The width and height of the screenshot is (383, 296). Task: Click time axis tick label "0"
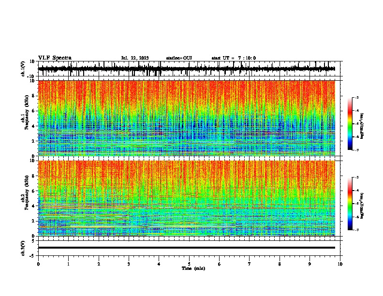tap(38, 264)
